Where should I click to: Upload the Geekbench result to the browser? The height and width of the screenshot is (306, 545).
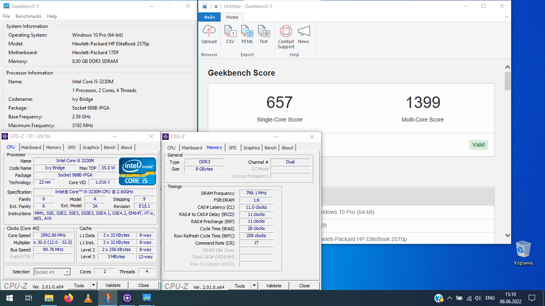209,35
